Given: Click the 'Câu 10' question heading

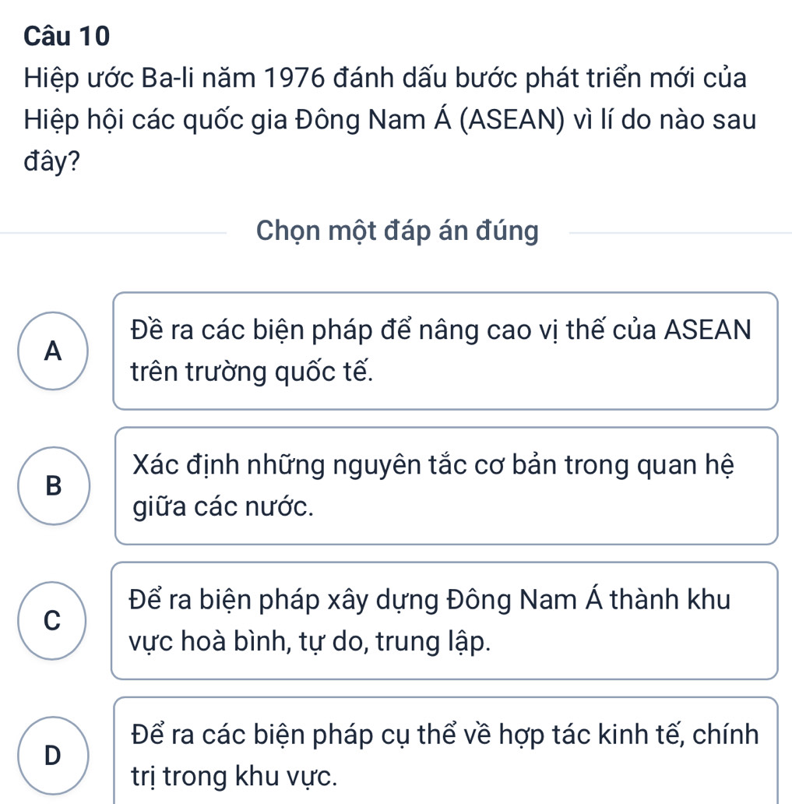Looking at the screenshot, I should click(67, 35).
